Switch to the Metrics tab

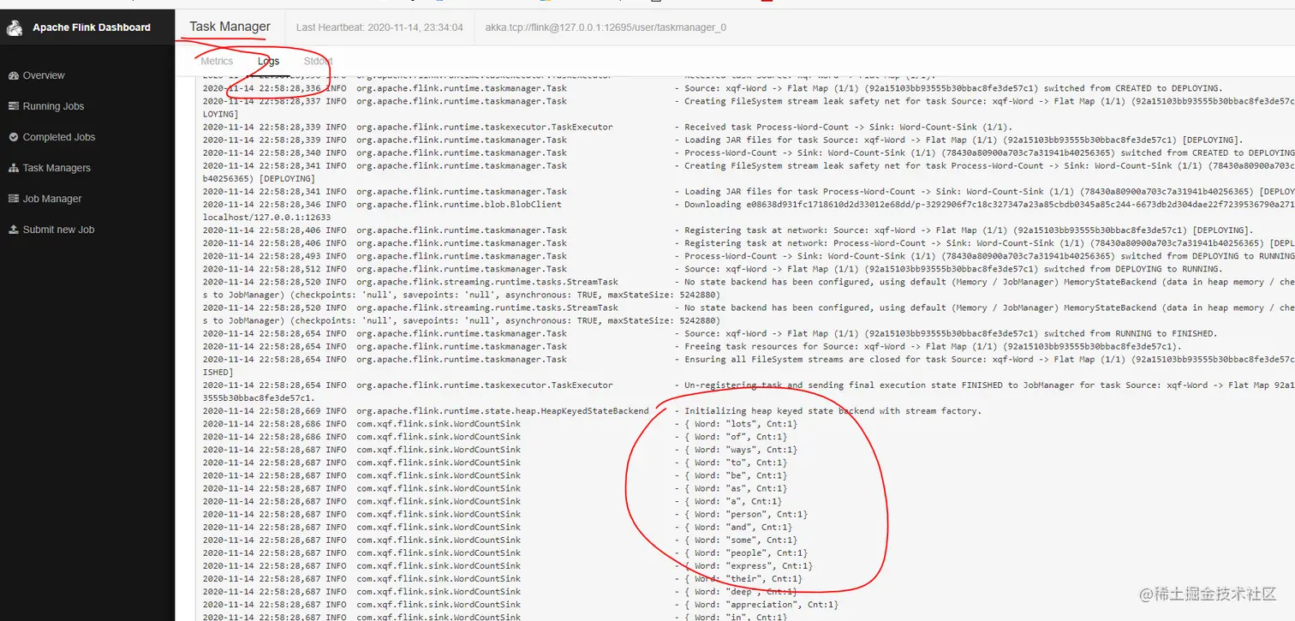(217, 61)
